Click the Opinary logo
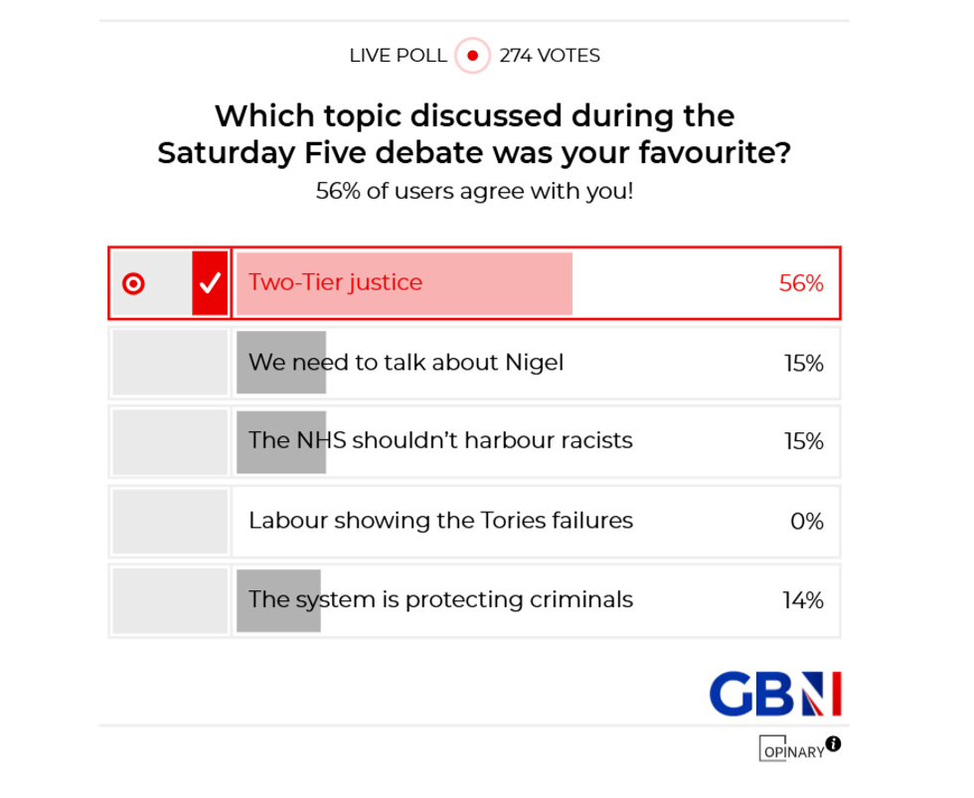Viewport: 974px width, 798px height. pos(792,749)
